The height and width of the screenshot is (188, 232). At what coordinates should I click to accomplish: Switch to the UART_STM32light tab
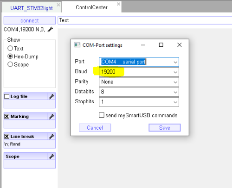point(32,8)
